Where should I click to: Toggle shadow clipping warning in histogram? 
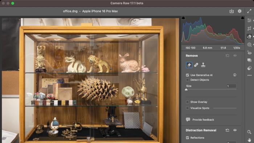click(x=183, y=18)
